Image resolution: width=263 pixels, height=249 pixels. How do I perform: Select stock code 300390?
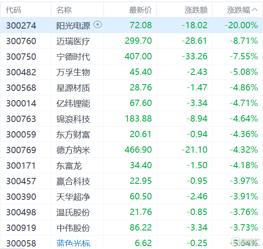(x=21, y=196)
